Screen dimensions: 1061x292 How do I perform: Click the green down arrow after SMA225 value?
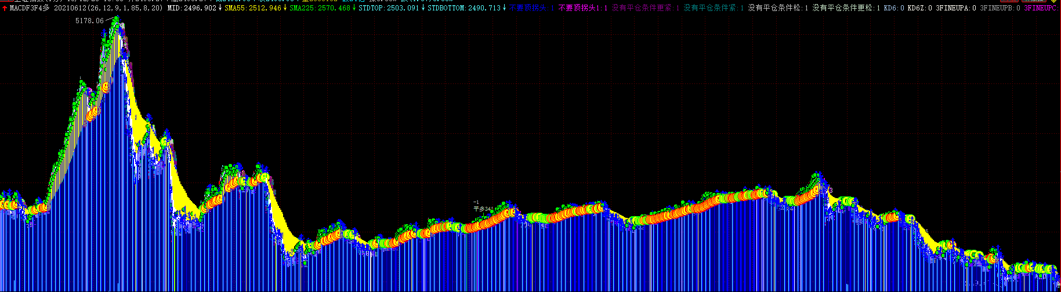coord(354,8)
